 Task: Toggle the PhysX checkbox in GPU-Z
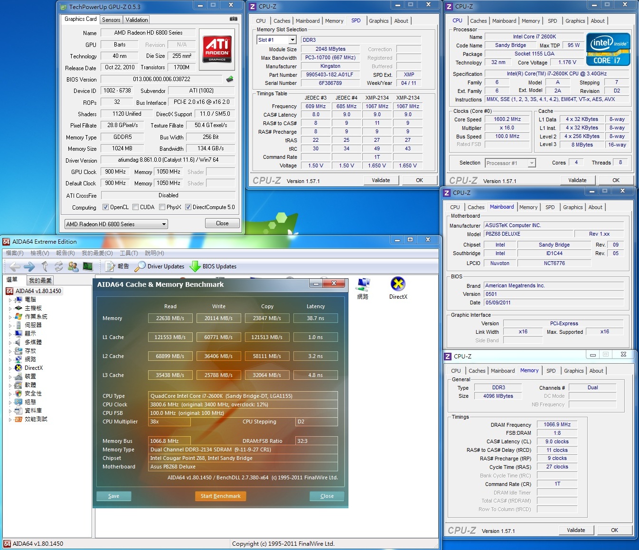point(162,207)
